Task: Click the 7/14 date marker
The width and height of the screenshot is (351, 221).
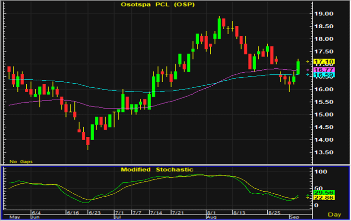Action: 156,212
